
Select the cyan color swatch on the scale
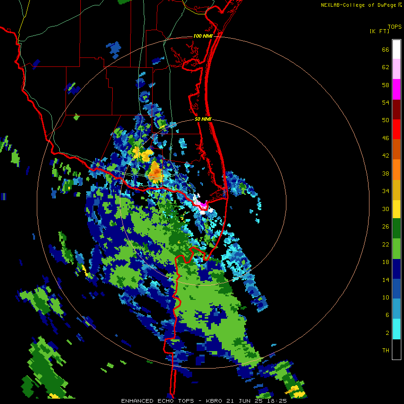pos(396,329)
